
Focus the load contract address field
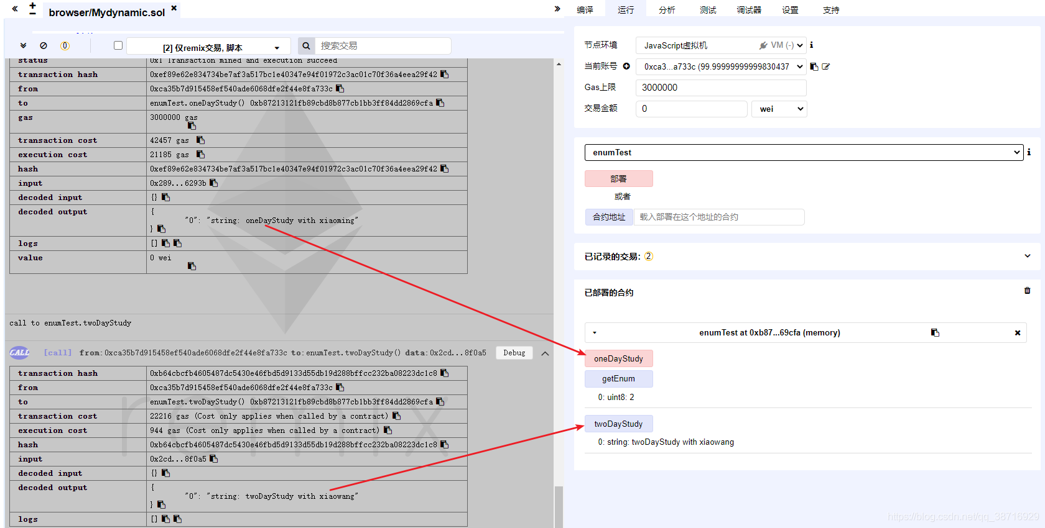pyautogui.click(x=719, y=217)
